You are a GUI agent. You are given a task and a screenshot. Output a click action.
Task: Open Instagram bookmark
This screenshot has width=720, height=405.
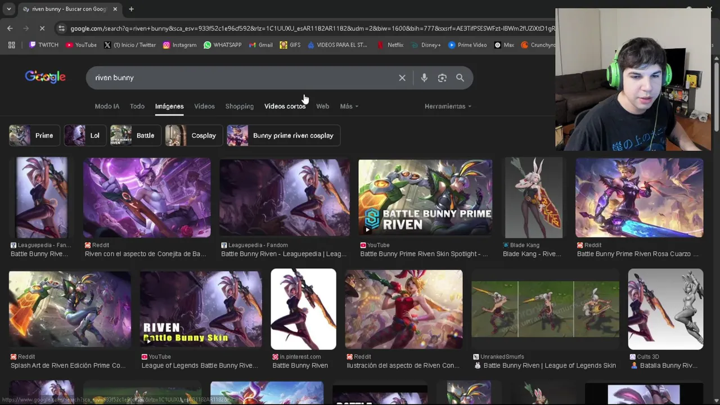click(x=179, y=45)
